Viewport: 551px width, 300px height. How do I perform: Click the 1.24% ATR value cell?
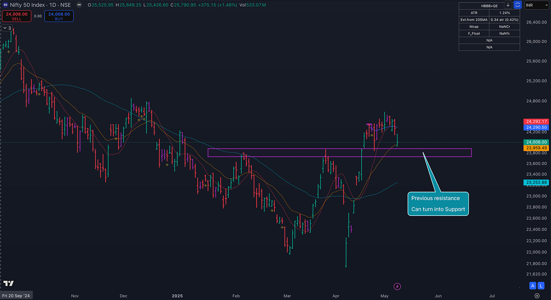504,12
